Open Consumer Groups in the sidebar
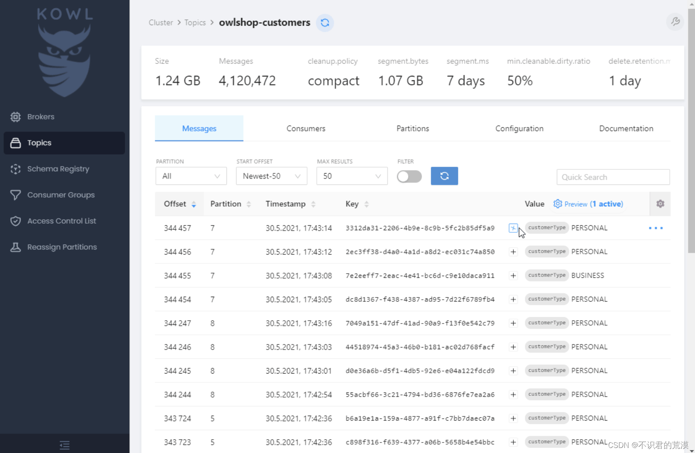The width and height of the screenshot is (695, 453). (61, 195)
